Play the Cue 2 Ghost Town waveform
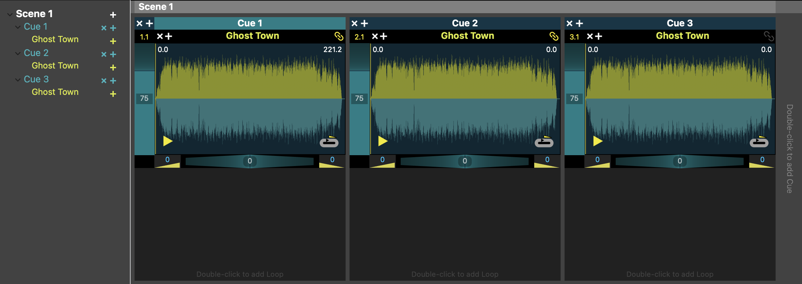Viewport: 802px width, 284px height. (383, 141)
